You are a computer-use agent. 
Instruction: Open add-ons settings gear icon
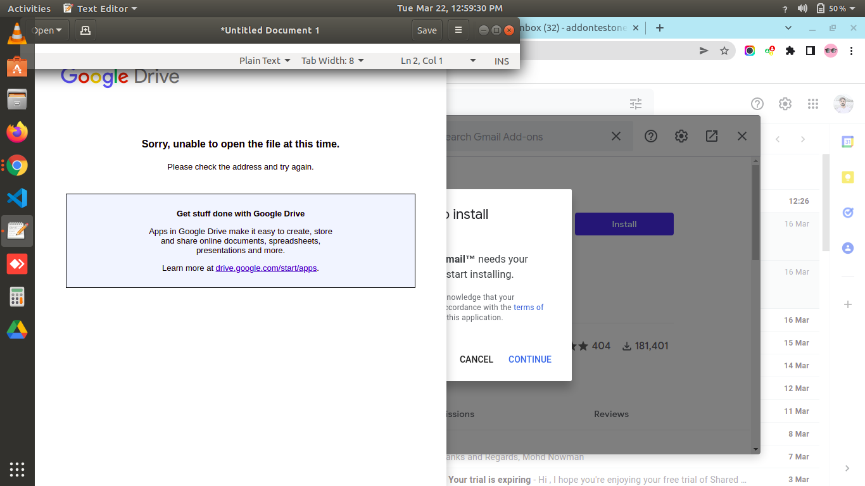click(x=681, y=136)
